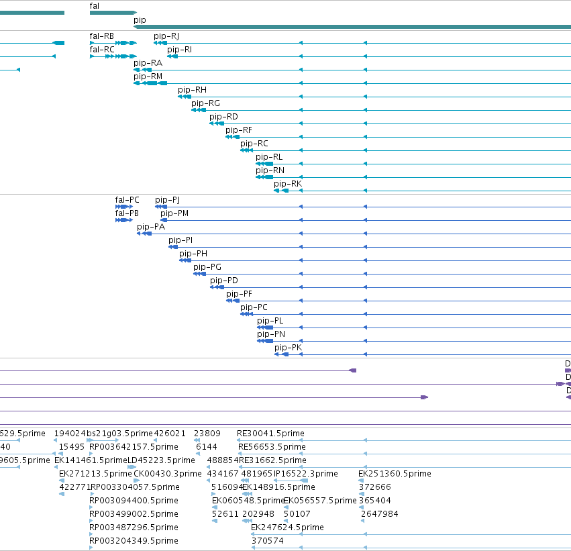Select feature labeled 194024
Image resolution: width=571 pixels, height=551 pixels.
click(x=70, y=434)
